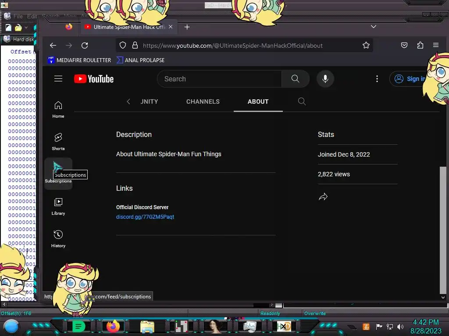Click the YouTube search magnifier button
449x336 pixels.
coord(295,79)
